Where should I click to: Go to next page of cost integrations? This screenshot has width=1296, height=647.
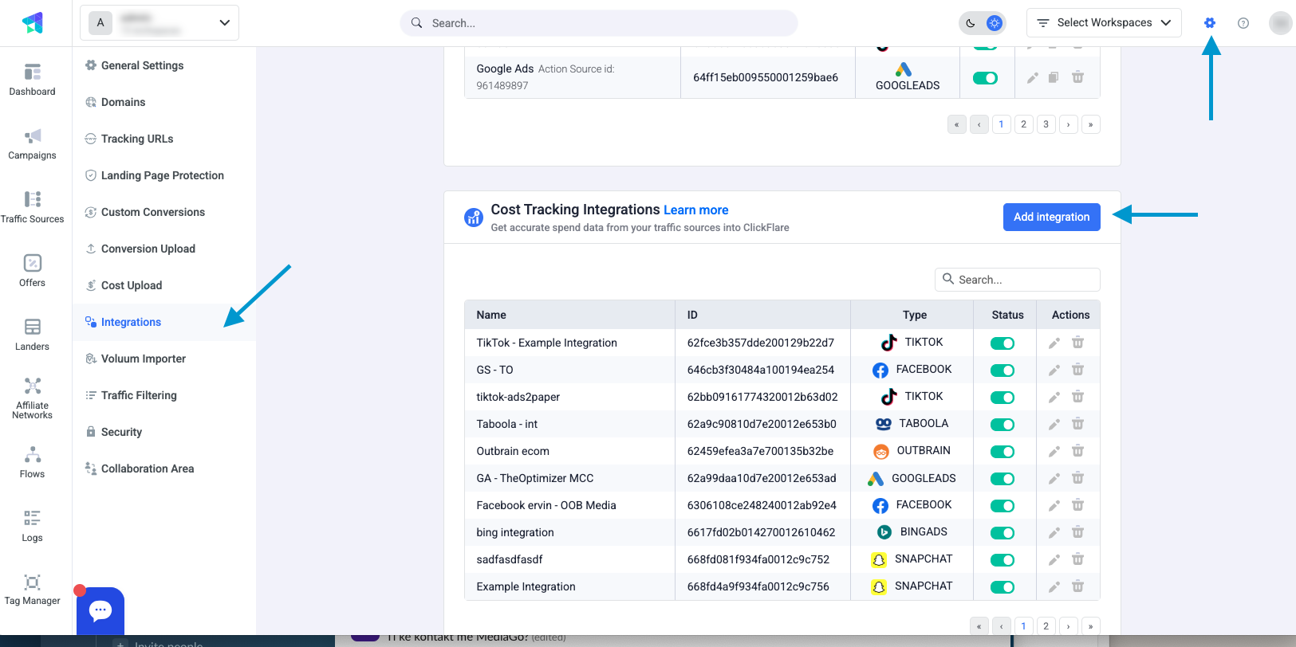tap(1068, 626)
